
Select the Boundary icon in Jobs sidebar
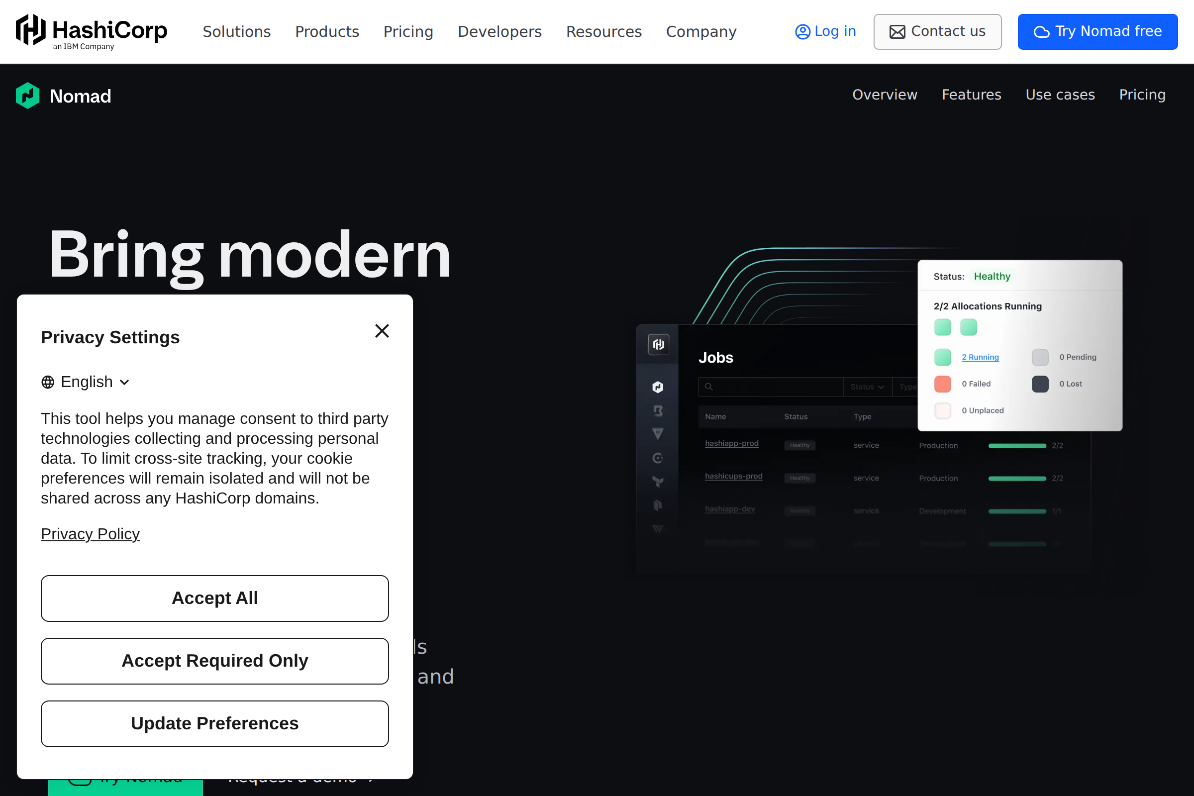click(658, 411)
